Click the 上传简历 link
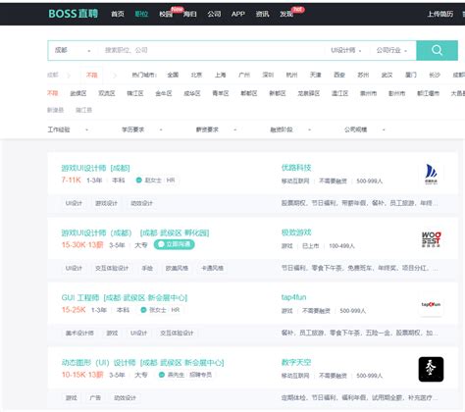 pyautogui.click(x=440, y=14)
